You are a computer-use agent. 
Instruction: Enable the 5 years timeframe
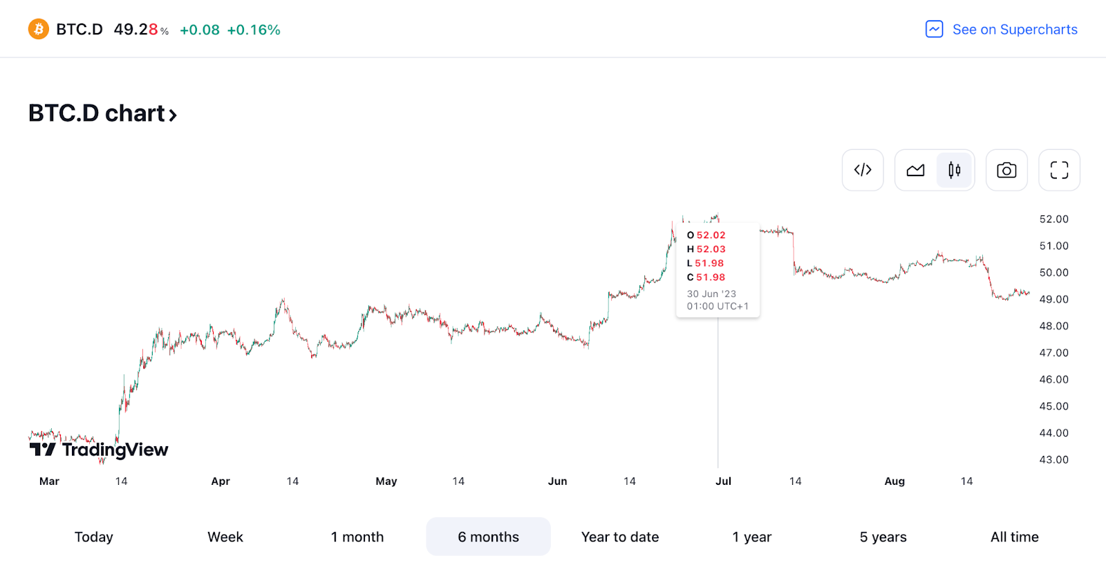point(883,537)
